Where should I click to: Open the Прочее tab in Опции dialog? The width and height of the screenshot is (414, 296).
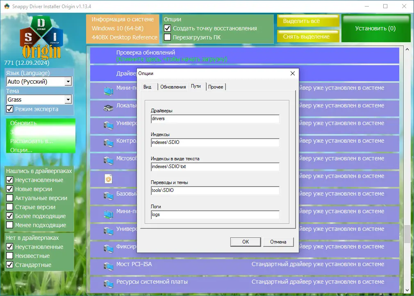(x=216, y=87)
